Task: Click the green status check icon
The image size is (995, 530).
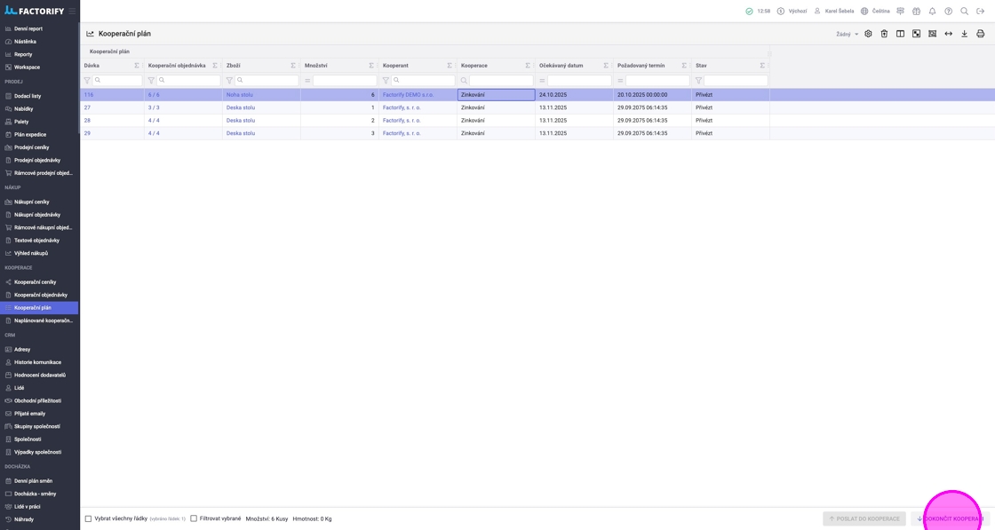Action: click(x=749, y=11)
